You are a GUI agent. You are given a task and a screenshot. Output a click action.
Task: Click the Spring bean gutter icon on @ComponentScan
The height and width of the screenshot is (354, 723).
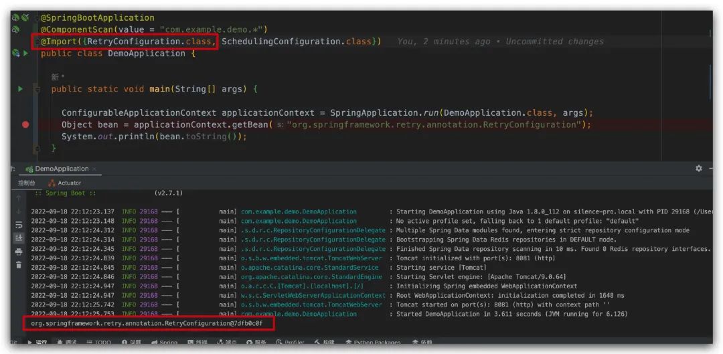click(15, 29)
